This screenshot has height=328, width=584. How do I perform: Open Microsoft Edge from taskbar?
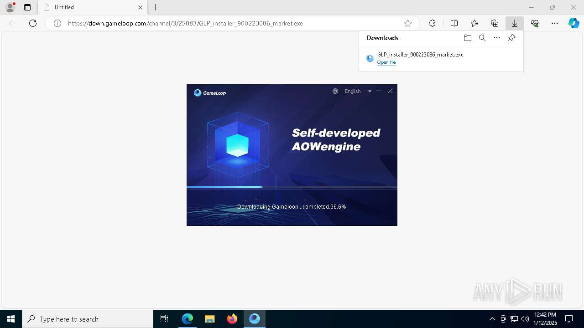[188, 319]
